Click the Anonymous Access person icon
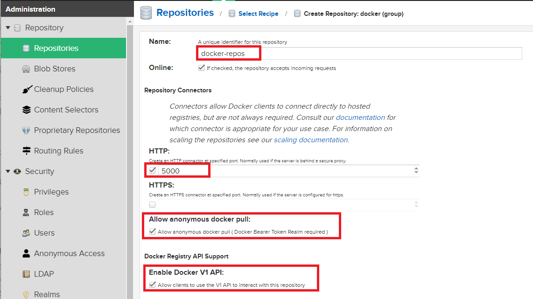The height and width of the screenshot is (299, 533). 26,253
